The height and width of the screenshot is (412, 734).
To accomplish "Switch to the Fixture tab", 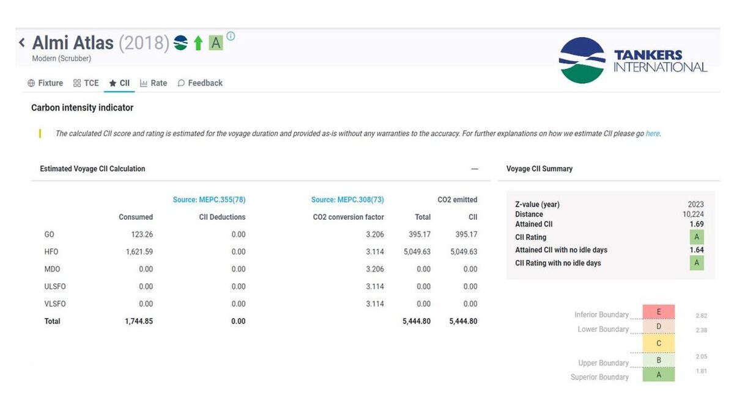I will coord(45,82).
